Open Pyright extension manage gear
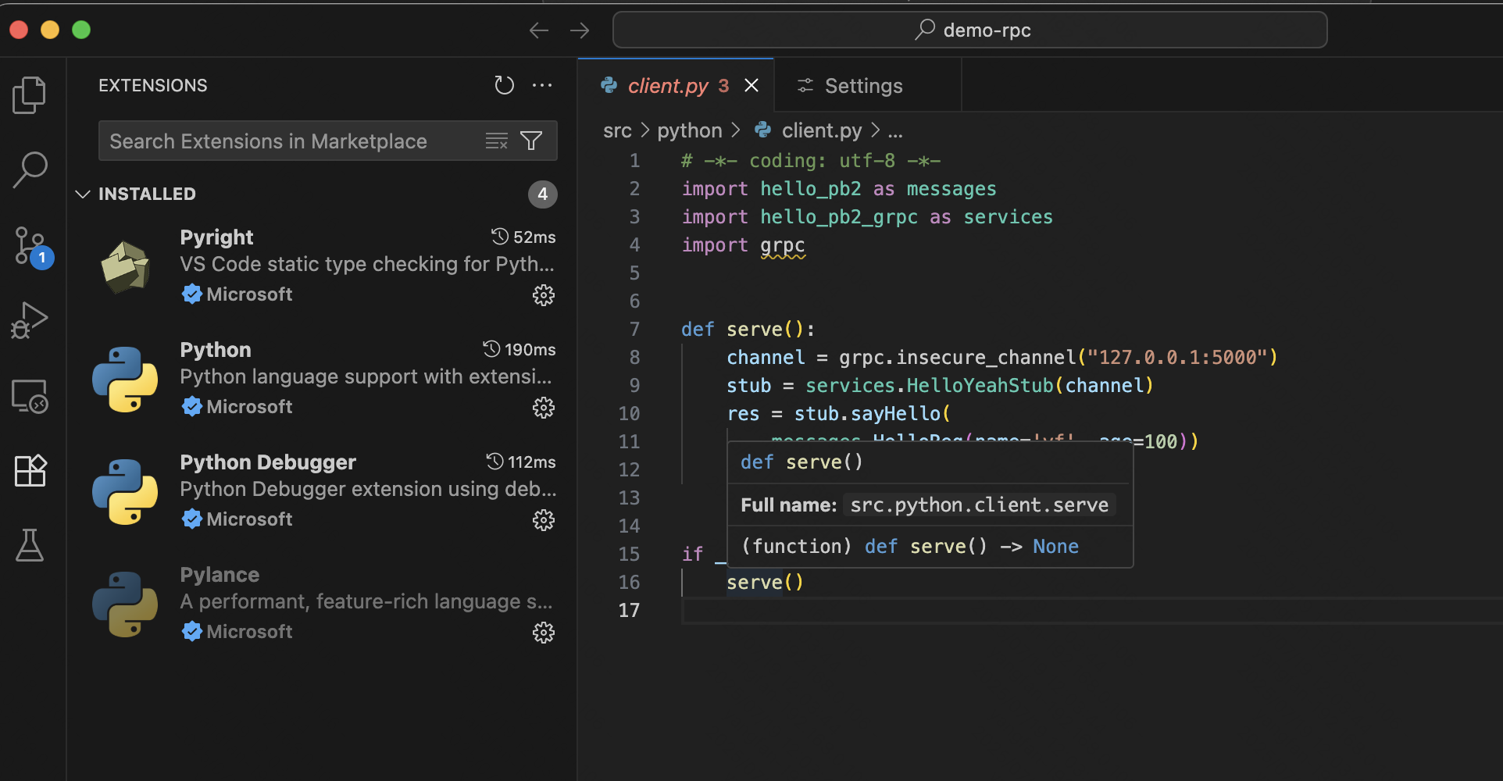This screenshot has height=781, width=1503. point(543,295)
